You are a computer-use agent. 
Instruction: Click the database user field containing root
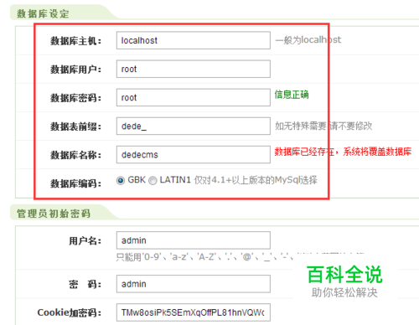(194, 69)
